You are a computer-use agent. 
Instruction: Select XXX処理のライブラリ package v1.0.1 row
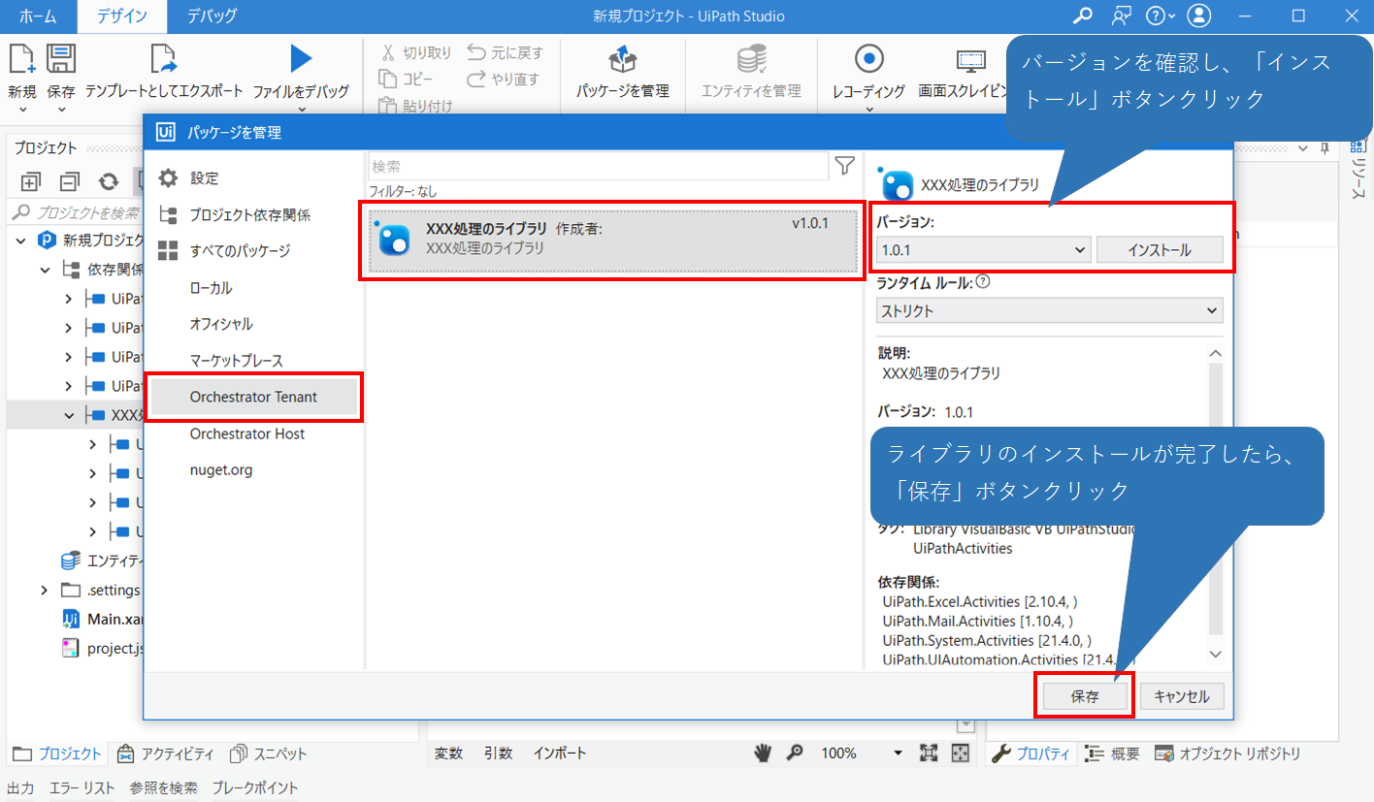tap(613, 241)
